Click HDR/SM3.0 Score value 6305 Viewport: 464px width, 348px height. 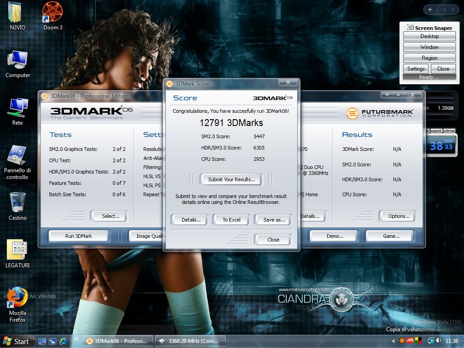[259, 148]
